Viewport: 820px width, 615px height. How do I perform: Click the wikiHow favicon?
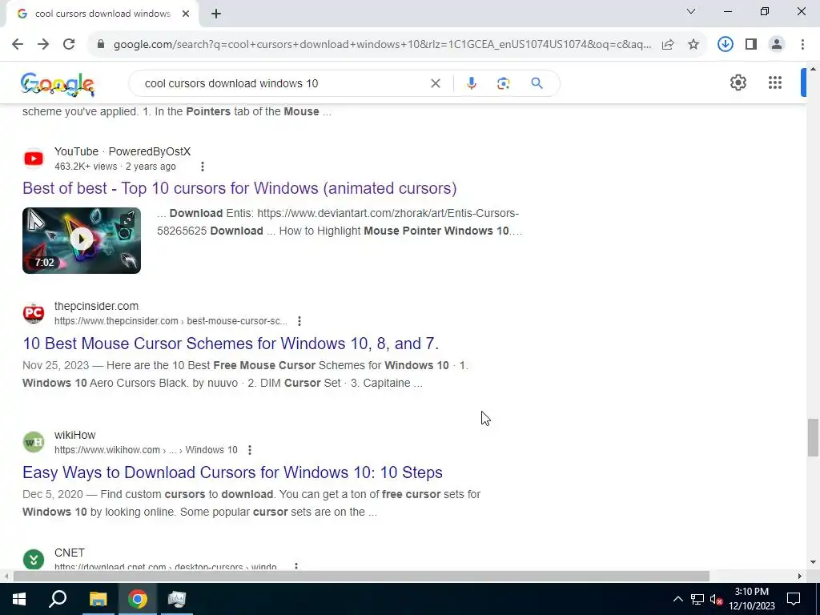pos(34,442)
